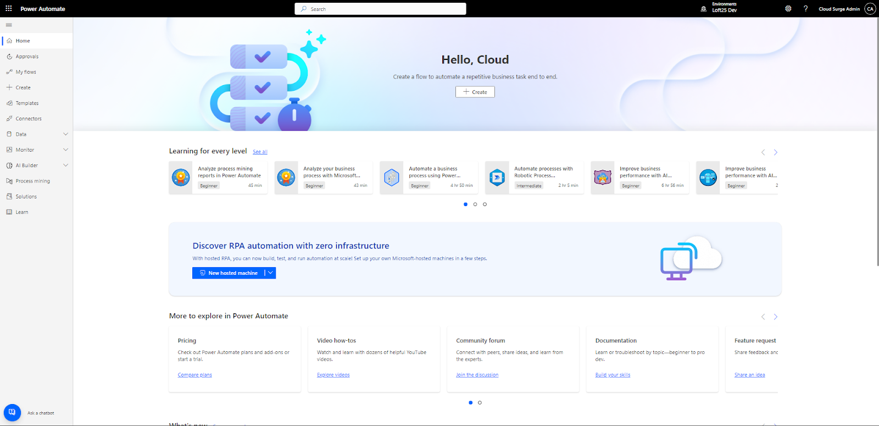Click the Create button under Hello, Cloud
Screen dimensions: 879x426
(475, 92)
